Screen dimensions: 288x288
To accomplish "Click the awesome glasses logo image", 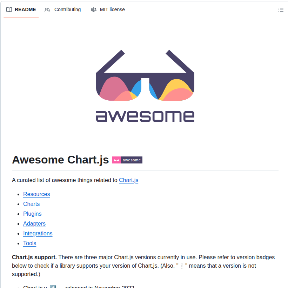I will click(145, 86).
